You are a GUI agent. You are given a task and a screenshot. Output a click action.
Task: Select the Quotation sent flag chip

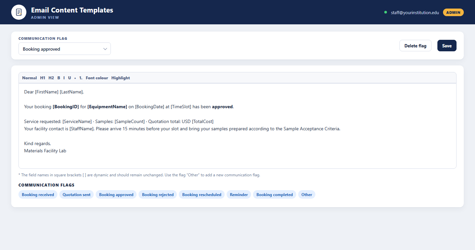(77, 194)
